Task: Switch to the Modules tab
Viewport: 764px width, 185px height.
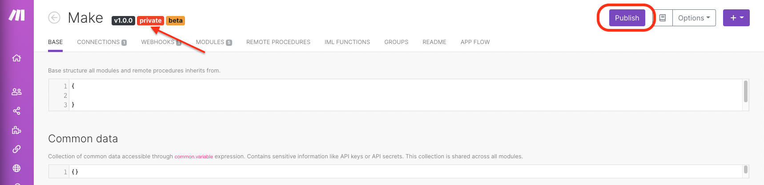Action: [x=213, y=42]
